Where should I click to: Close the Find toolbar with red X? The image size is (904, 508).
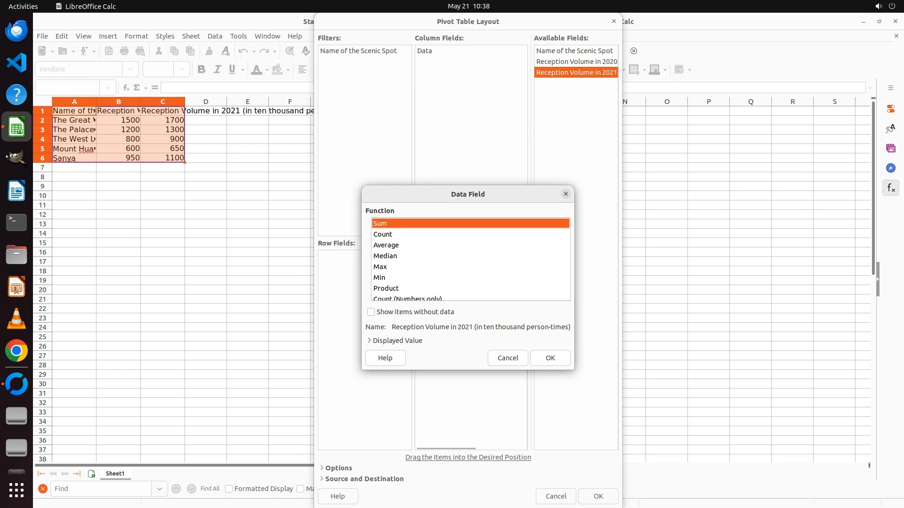(x=43, y=489)
